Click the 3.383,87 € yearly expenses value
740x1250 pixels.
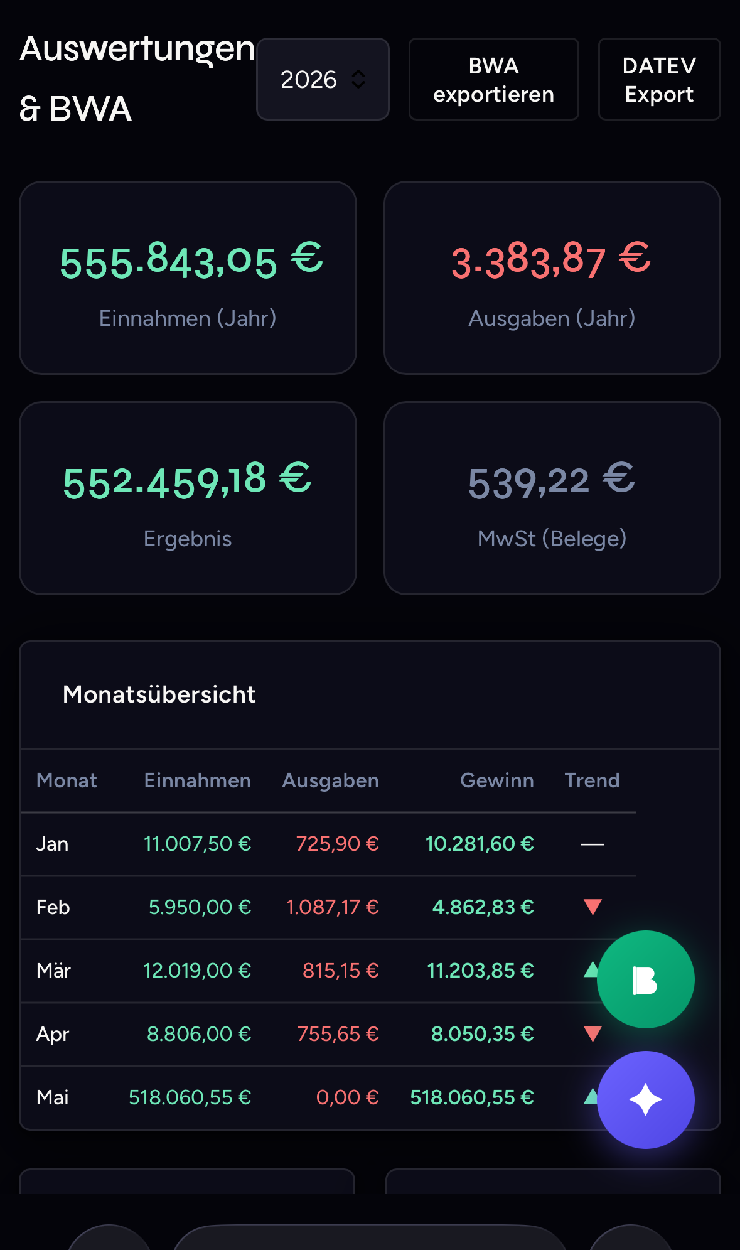[551, 261]
